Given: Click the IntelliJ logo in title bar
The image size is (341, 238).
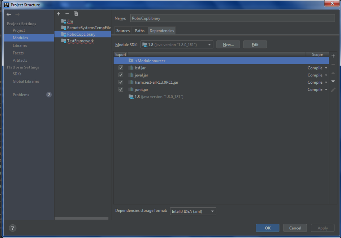Looking at the screenshot, I should click(7, 5).
